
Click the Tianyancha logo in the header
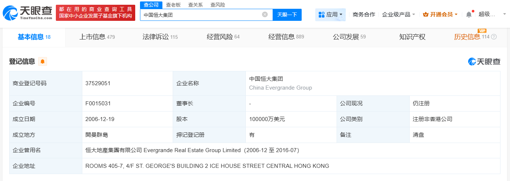27,13
